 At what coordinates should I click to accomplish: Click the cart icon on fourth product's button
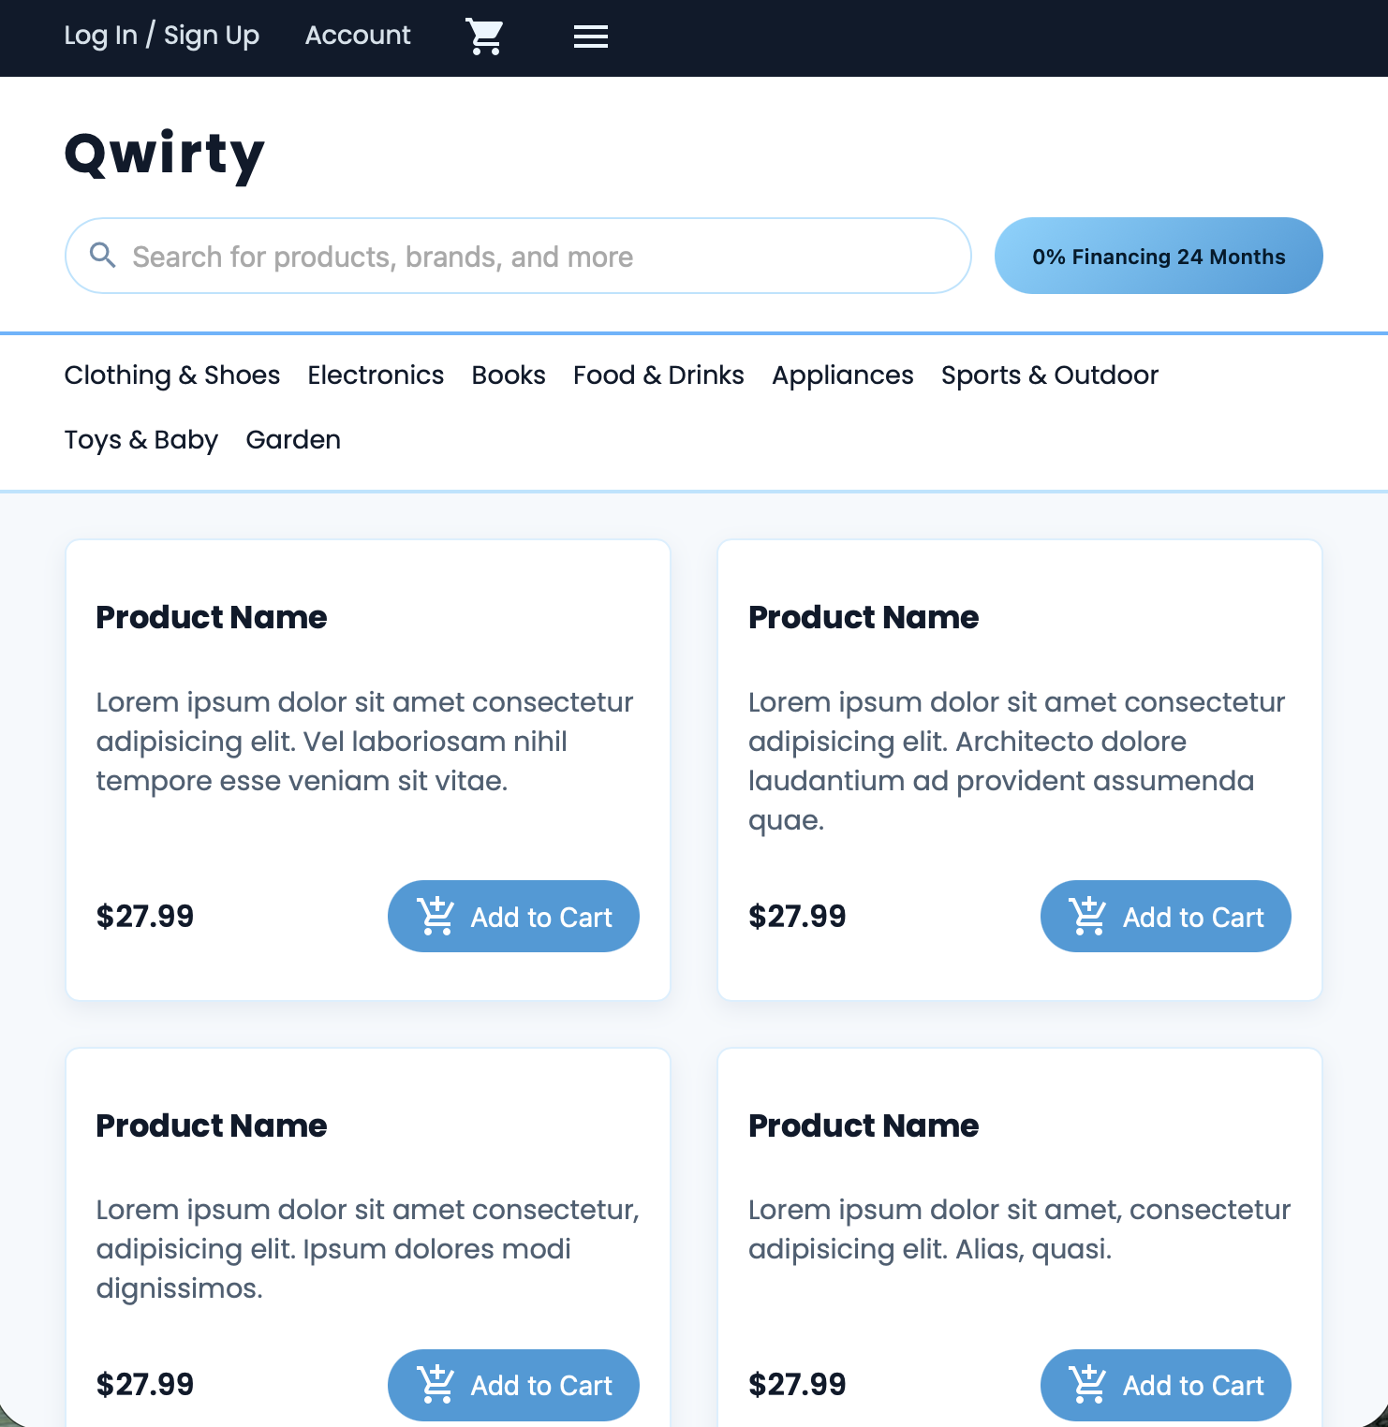pos(1086,1384)
